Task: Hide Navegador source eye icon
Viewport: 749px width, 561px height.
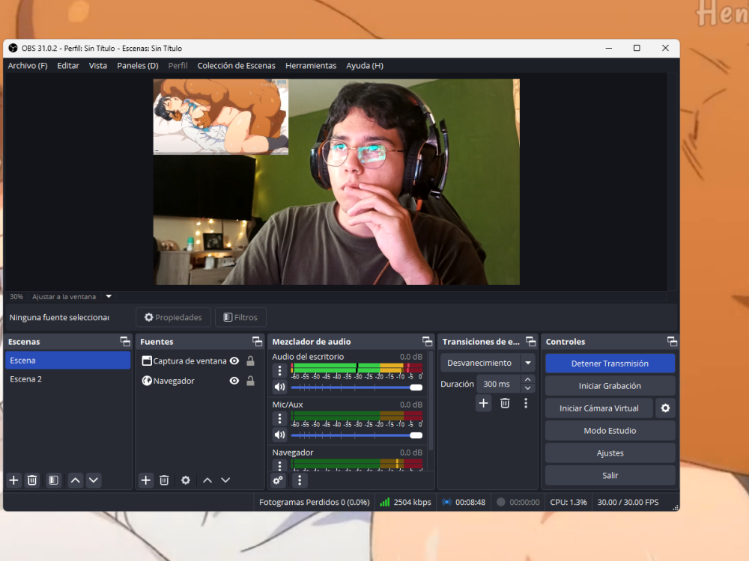Action: click(x=234, y=381)
